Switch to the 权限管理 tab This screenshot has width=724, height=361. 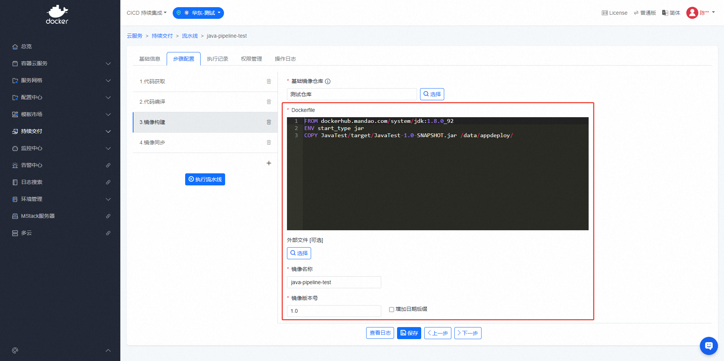[x=252, y=59]
